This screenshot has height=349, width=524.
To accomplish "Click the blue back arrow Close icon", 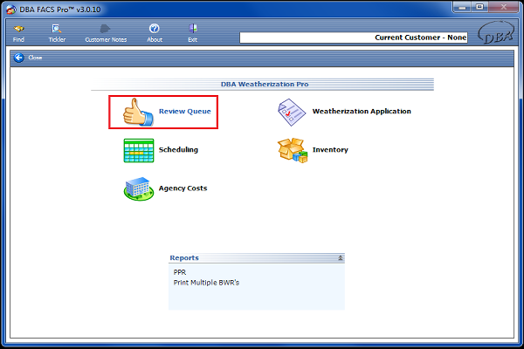I will (x=18, y=58).
